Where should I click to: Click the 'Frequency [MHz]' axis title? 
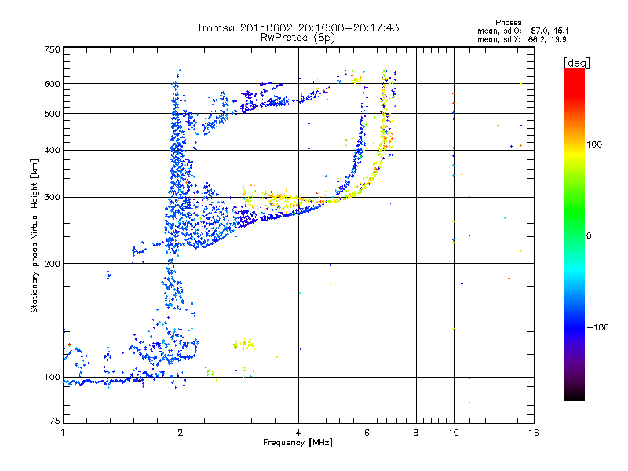point(298,443)
